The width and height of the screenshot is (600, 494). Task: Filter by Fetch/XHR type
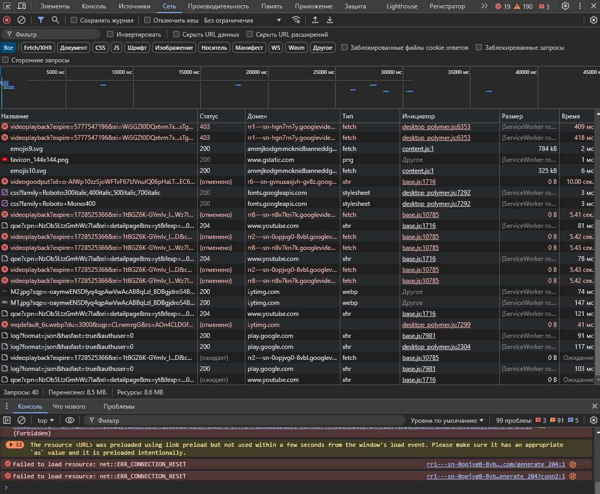tap(38, 47)
